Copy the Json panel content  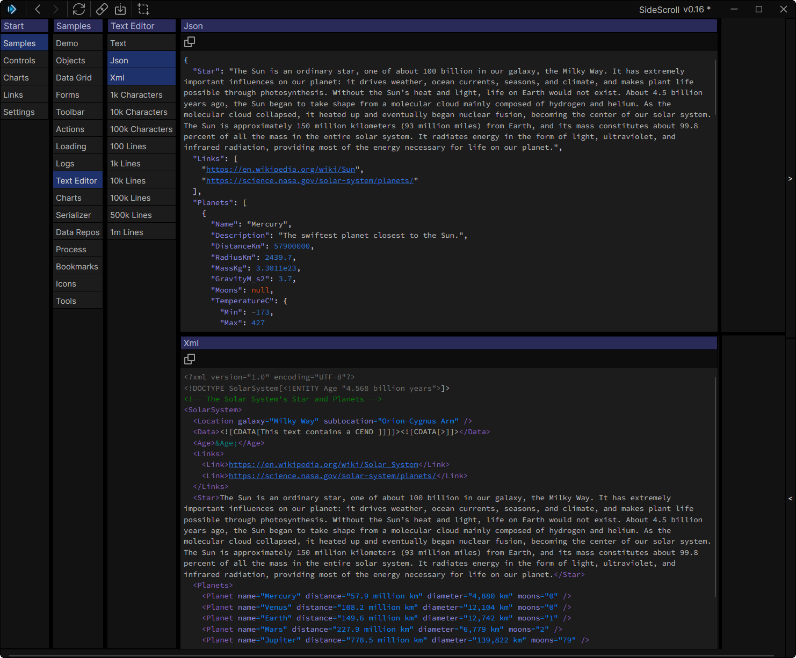coord(190,41)
